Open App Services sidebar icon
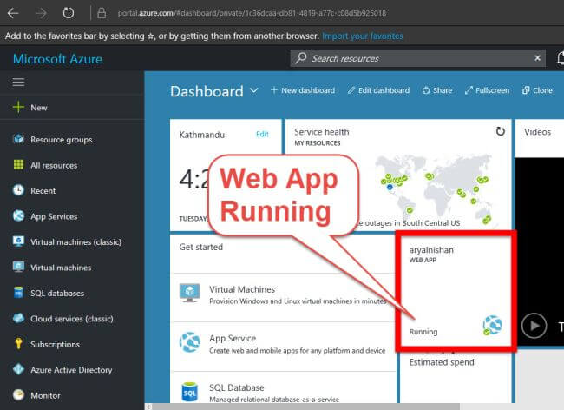564x410 pixels. pos(18,216)
